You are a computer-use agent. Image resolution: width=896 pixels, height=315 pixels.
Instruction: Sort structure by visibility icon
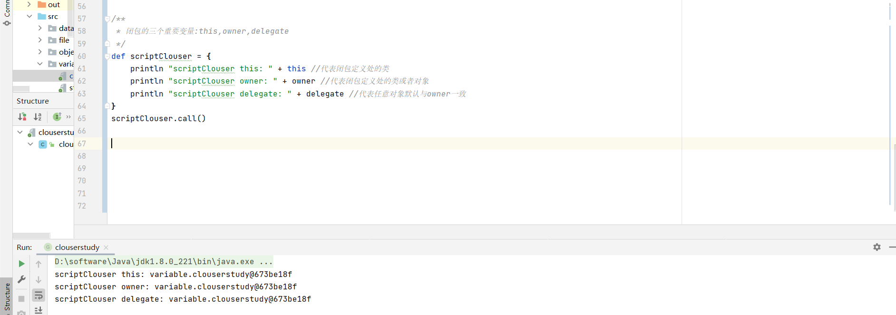(x=22, y=117)
